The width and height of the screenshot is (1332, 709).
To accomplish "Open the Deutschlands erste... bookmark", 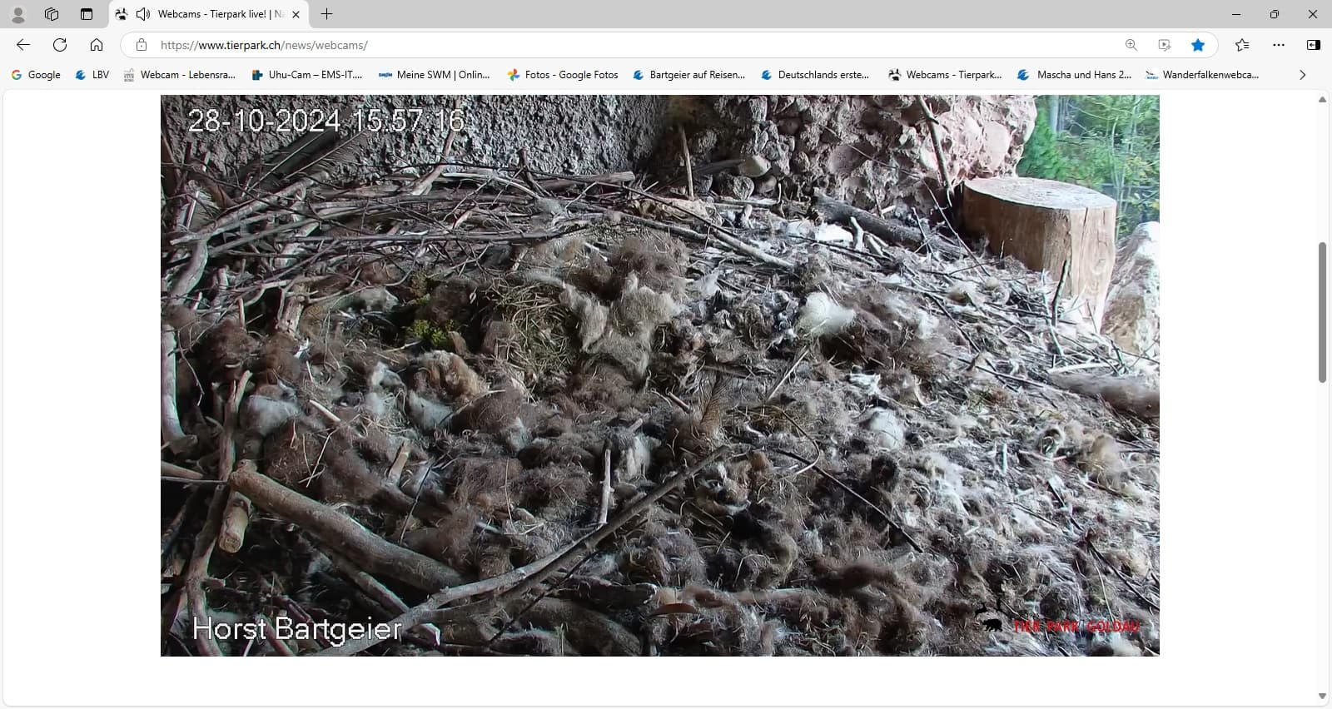I will (815, 75).
